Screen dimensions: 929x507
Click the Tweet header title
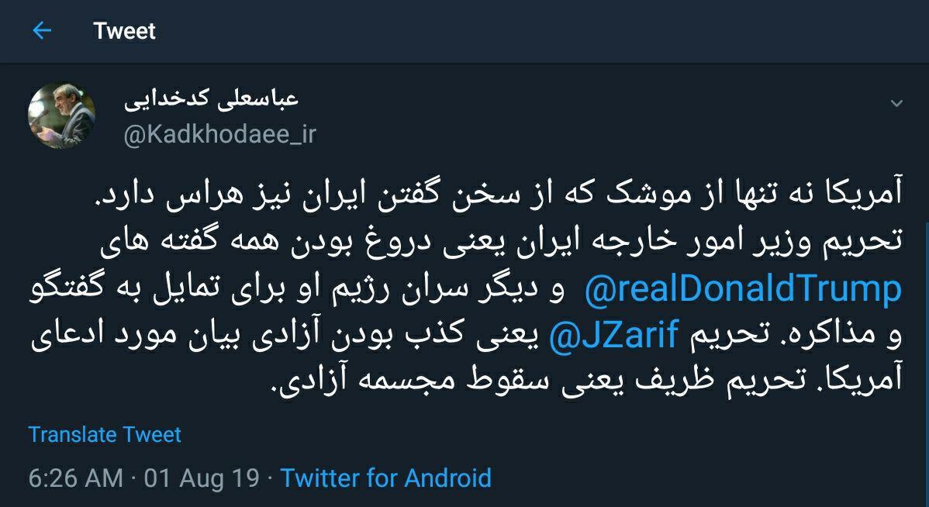[124, 31]
